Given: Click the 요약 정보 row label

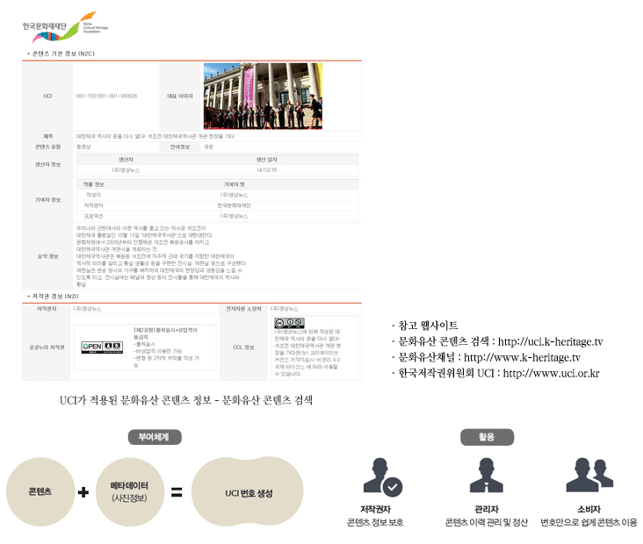Looking at the screenshot, I should click(x=48, y=256).
